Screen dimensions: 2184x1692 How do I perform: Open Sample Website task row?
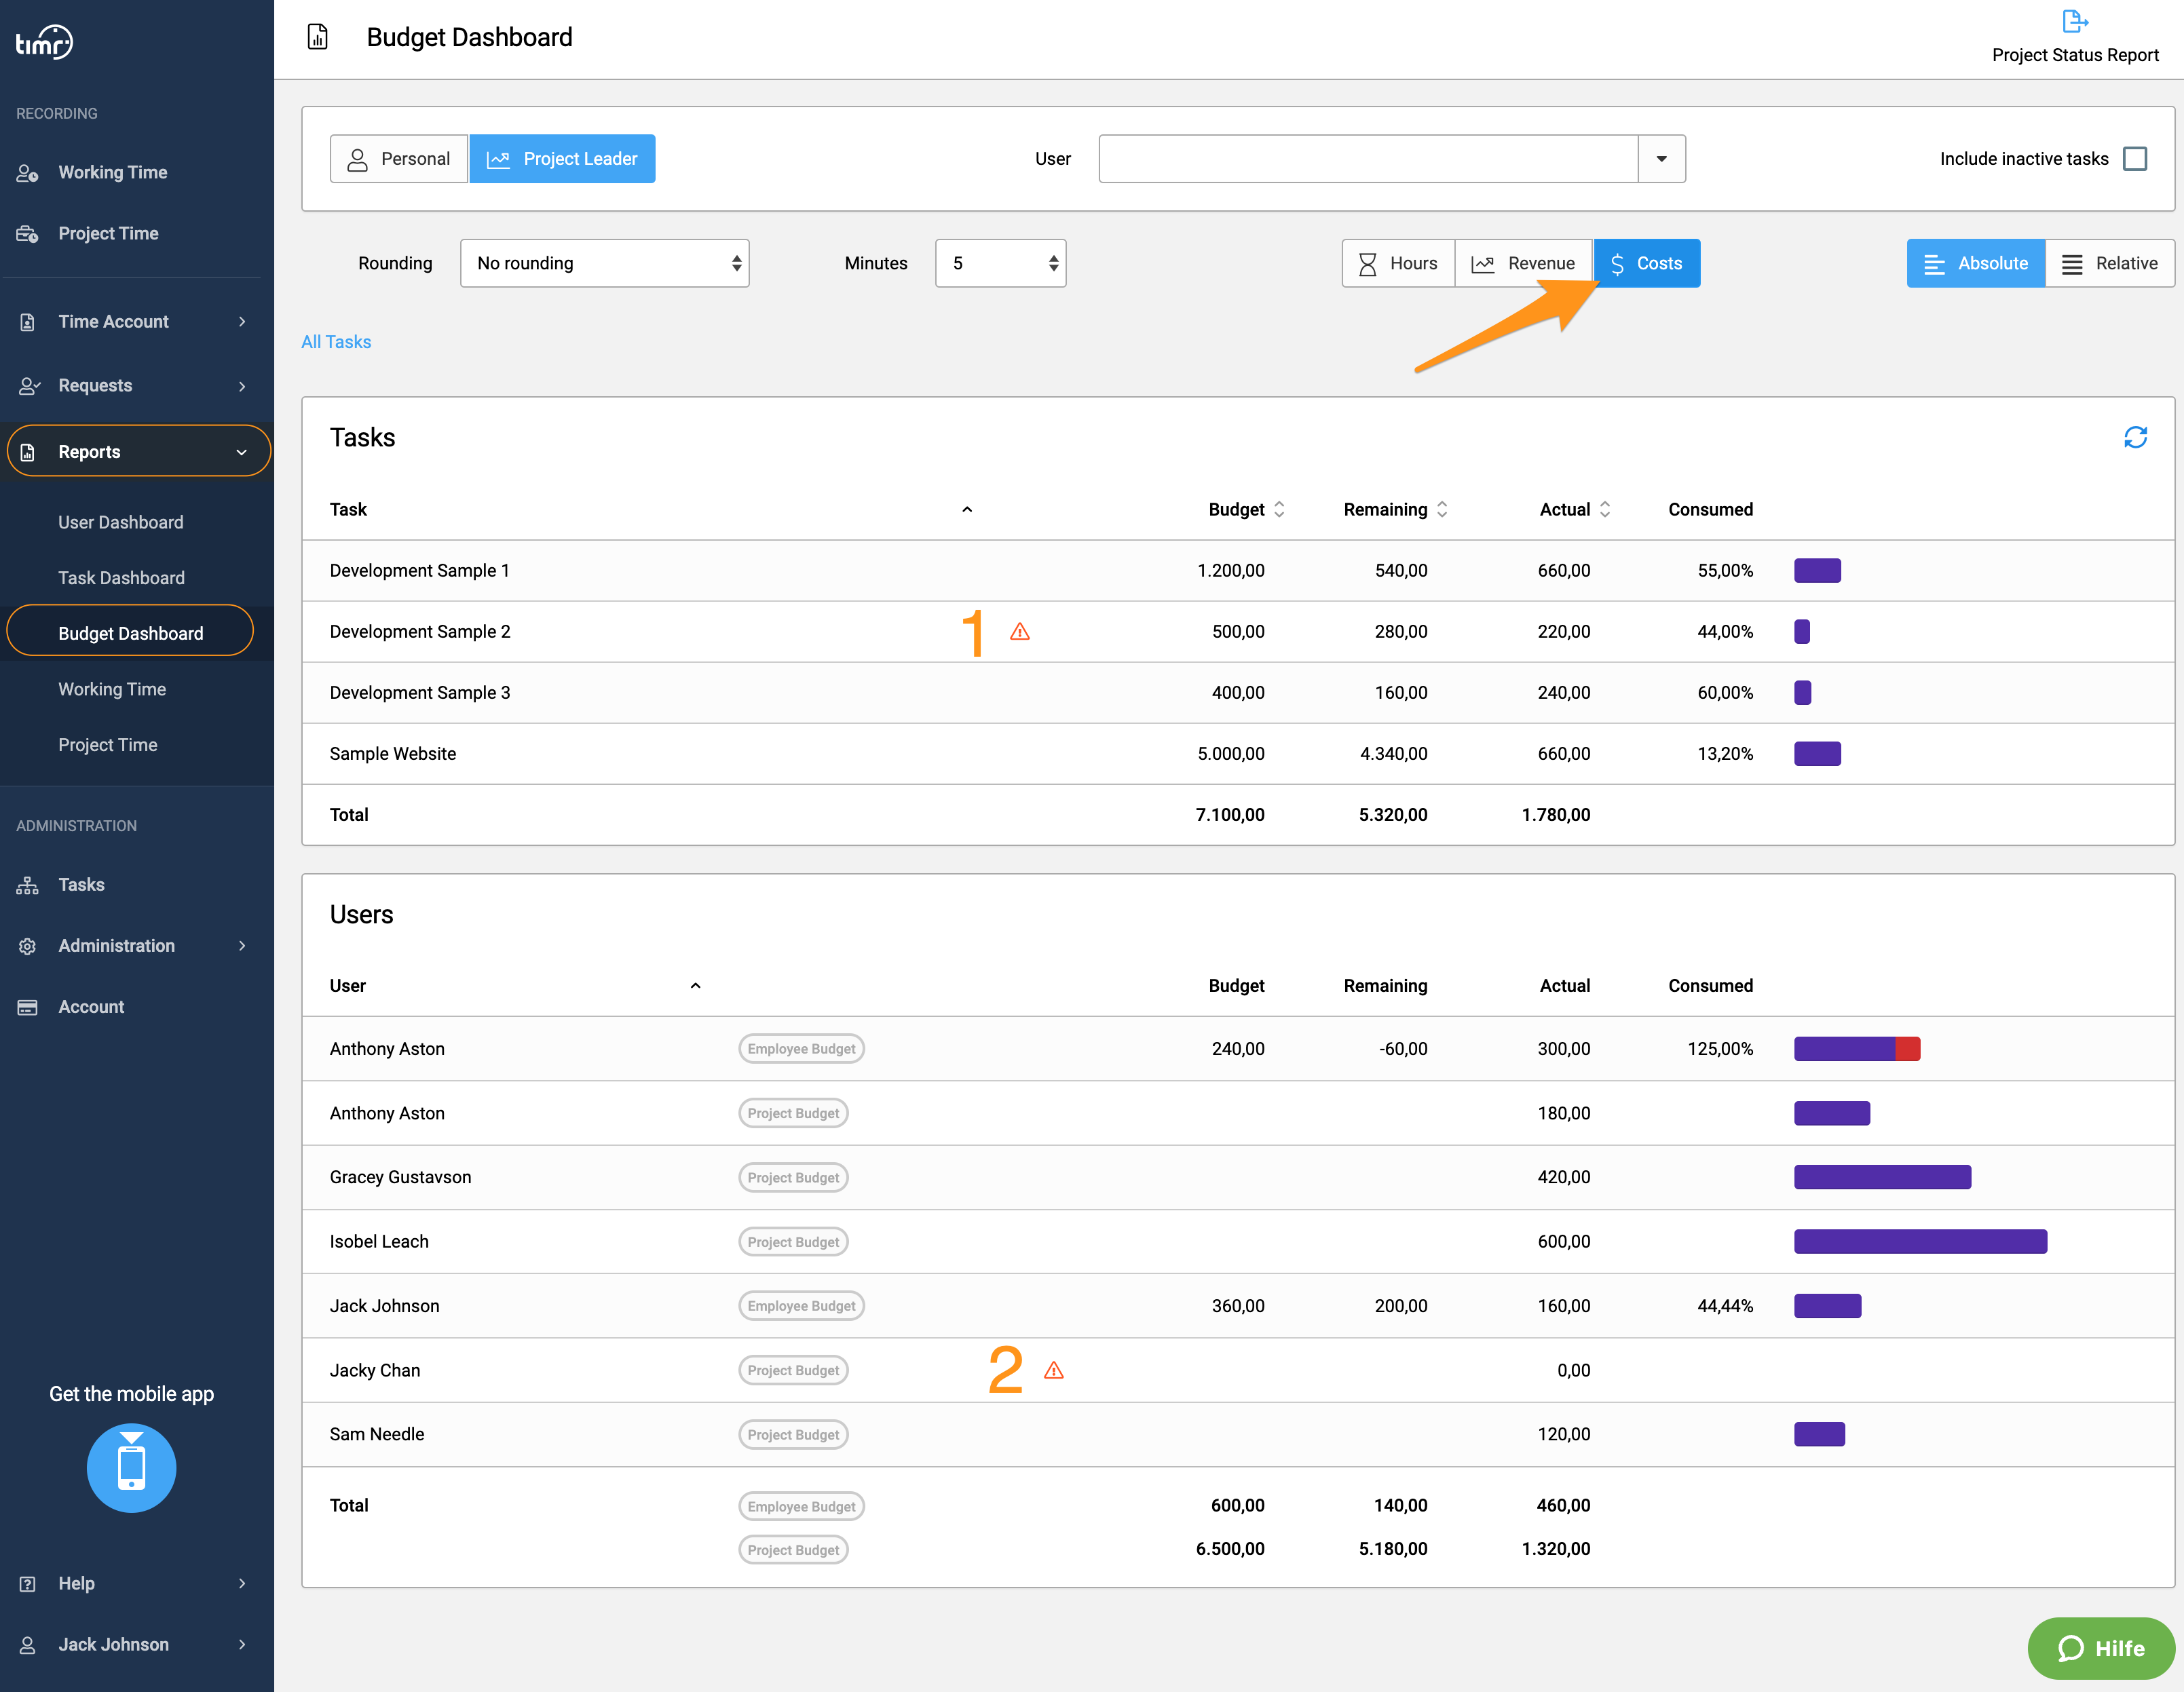click(1238, 754)
